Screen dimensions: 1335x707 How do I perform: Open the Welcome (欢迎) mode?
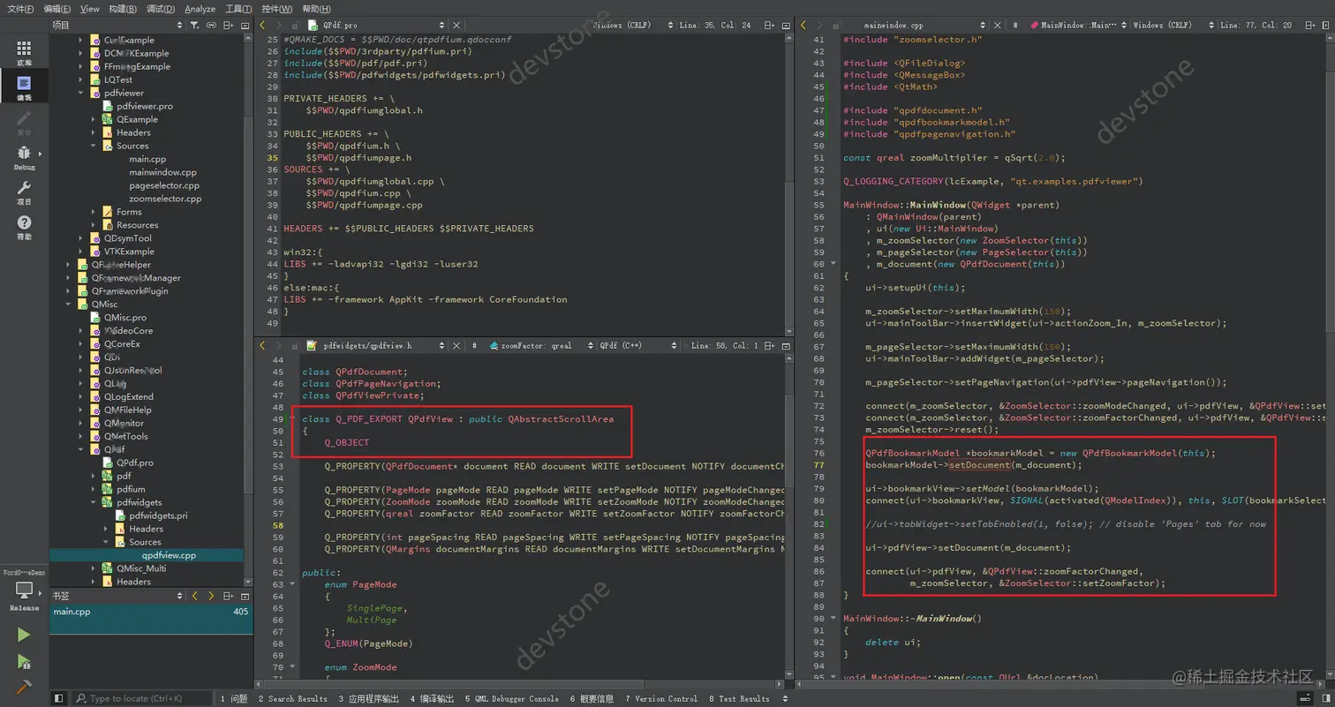tap(24, 53)
